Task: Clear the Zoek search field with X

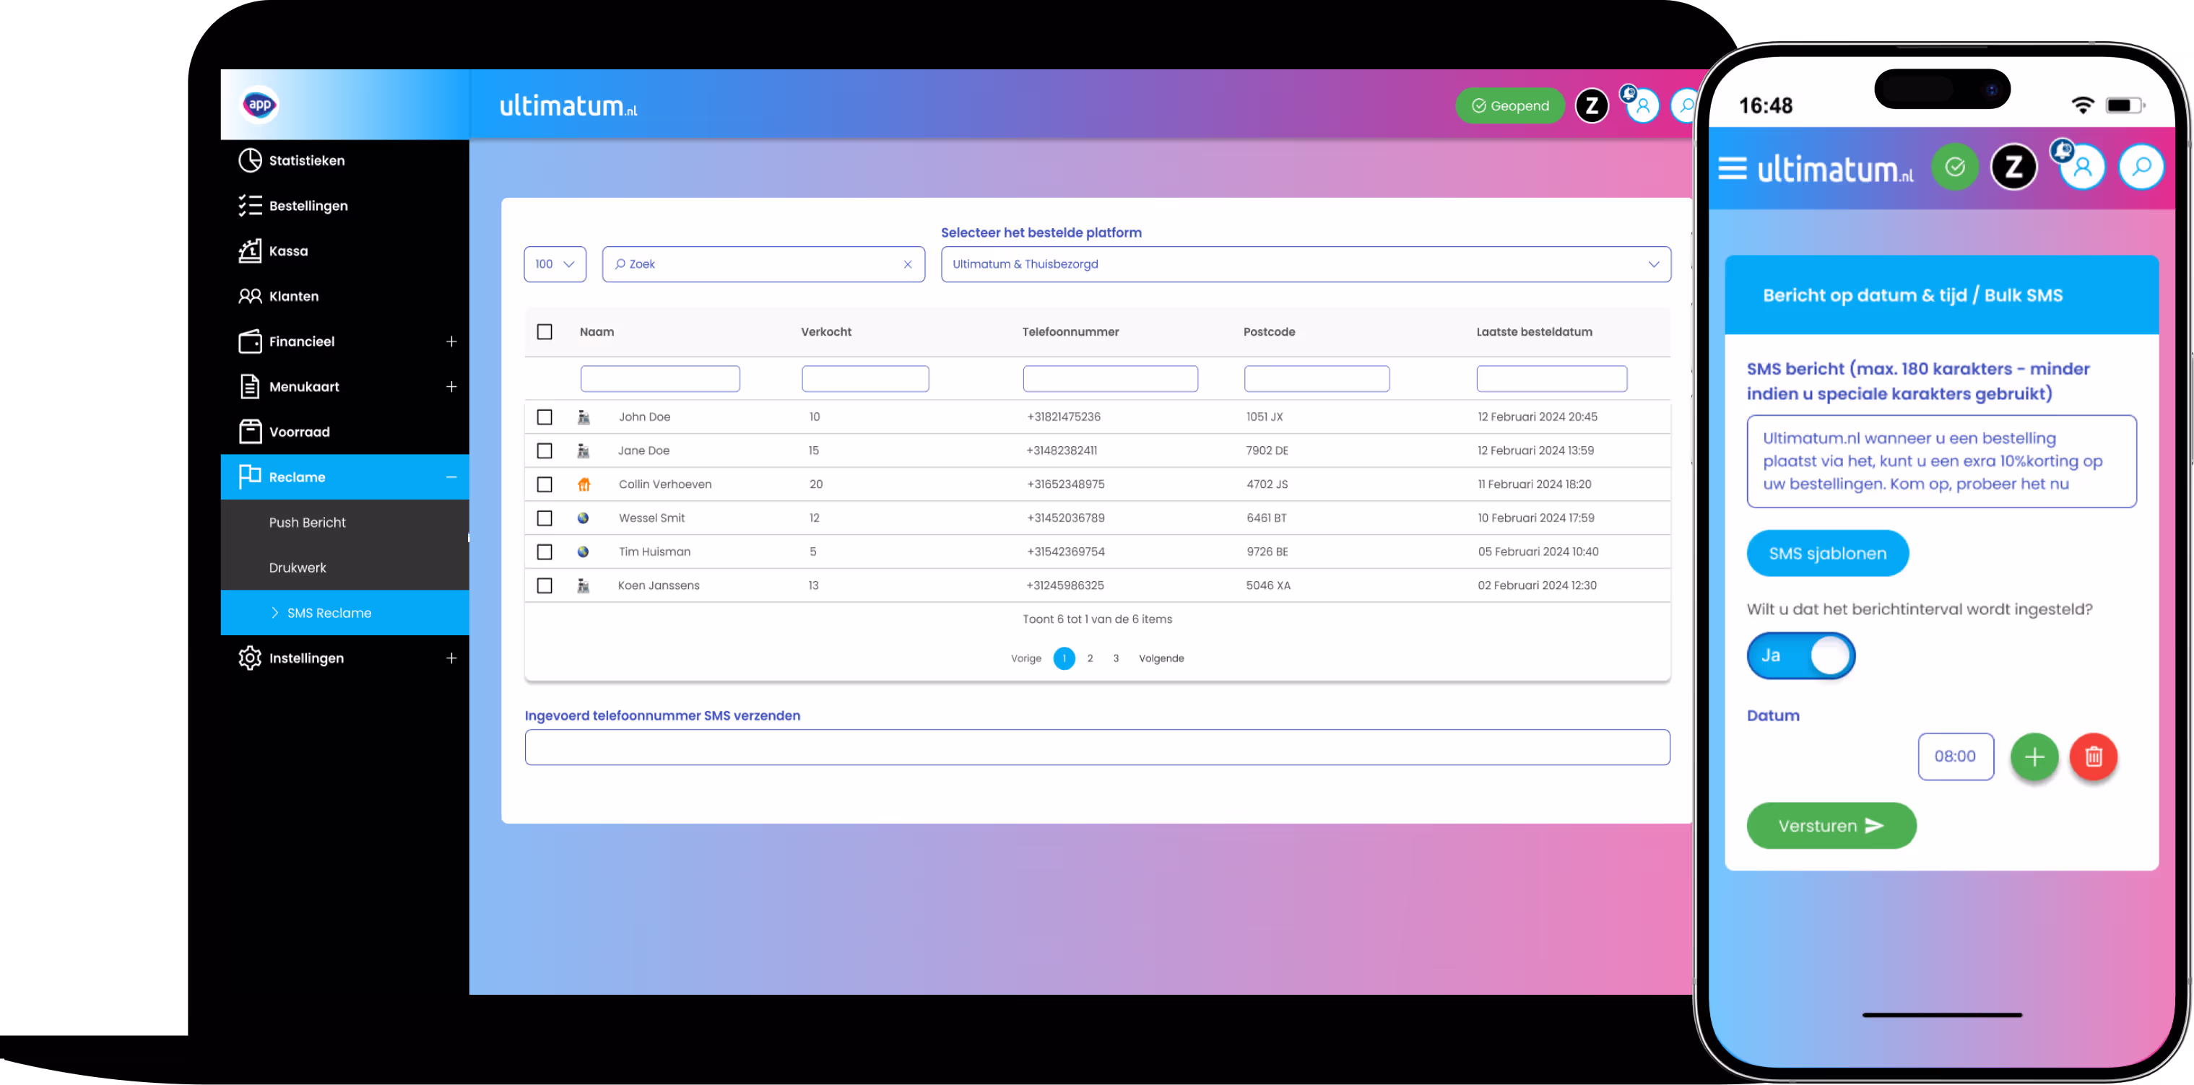Action: pos(908,264)
